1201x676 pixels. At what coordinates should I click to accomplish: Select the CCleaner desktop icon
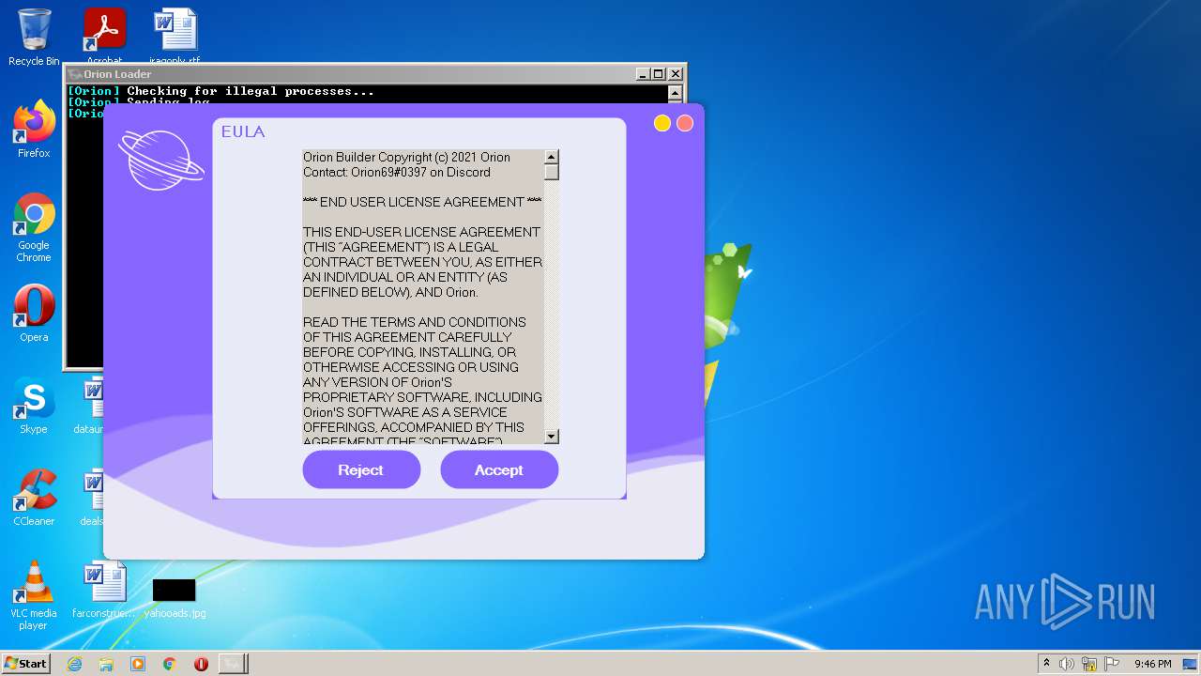pos(34,498)
